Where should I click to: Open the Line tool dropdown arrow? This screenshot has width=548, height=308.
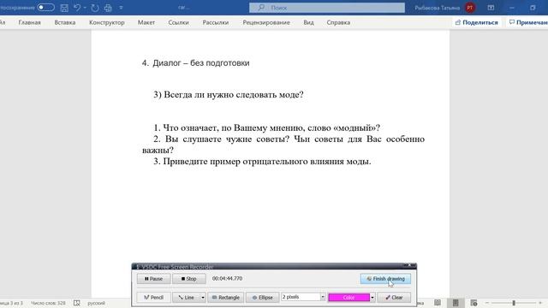(x=203, y=297)
